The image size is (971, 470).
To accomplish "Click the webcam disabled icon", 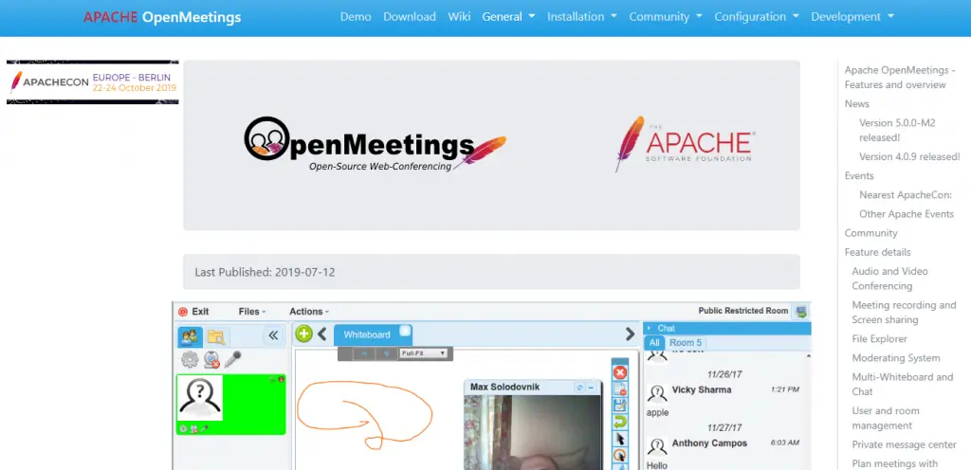I will click(211, 359).
